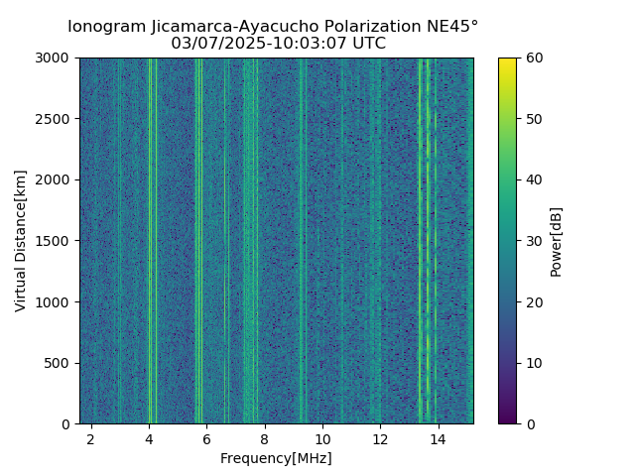The image size is (635, 476).
Task: Click the 14 MHz tick label
Action: 439,439
